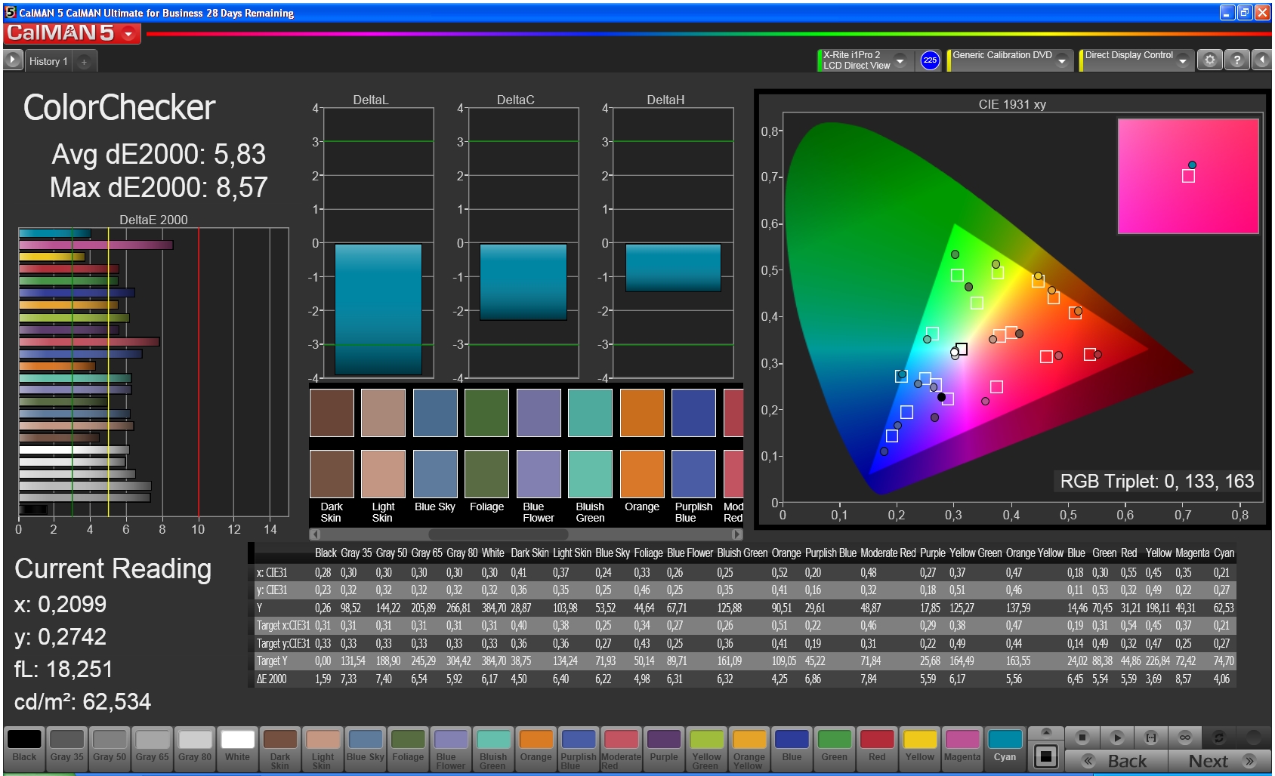Viewport: 1275px width, 776px height.
Task: Select the Gray 65 patch button
Action: [152, 749]
